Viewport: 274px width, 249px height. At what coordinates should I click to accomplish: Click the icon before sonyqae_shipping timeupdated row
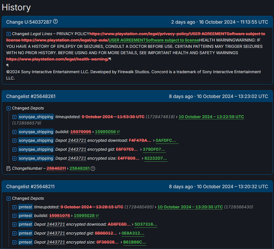click(14, 117)
